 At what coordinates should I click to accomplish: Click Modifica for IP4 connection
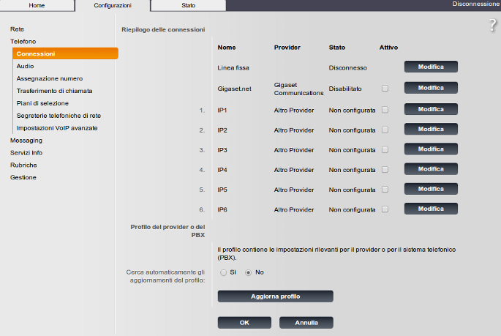431,169
